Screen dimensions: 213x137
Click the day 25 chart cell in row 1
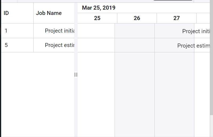coord(96,31)
